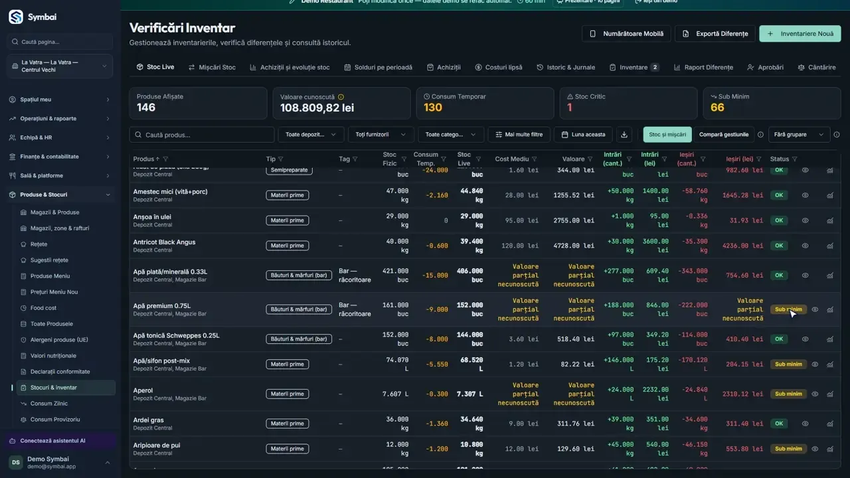Open the Fără grupare dropdown
This screenshot has width=850, height=478.
tap(799, 135)
